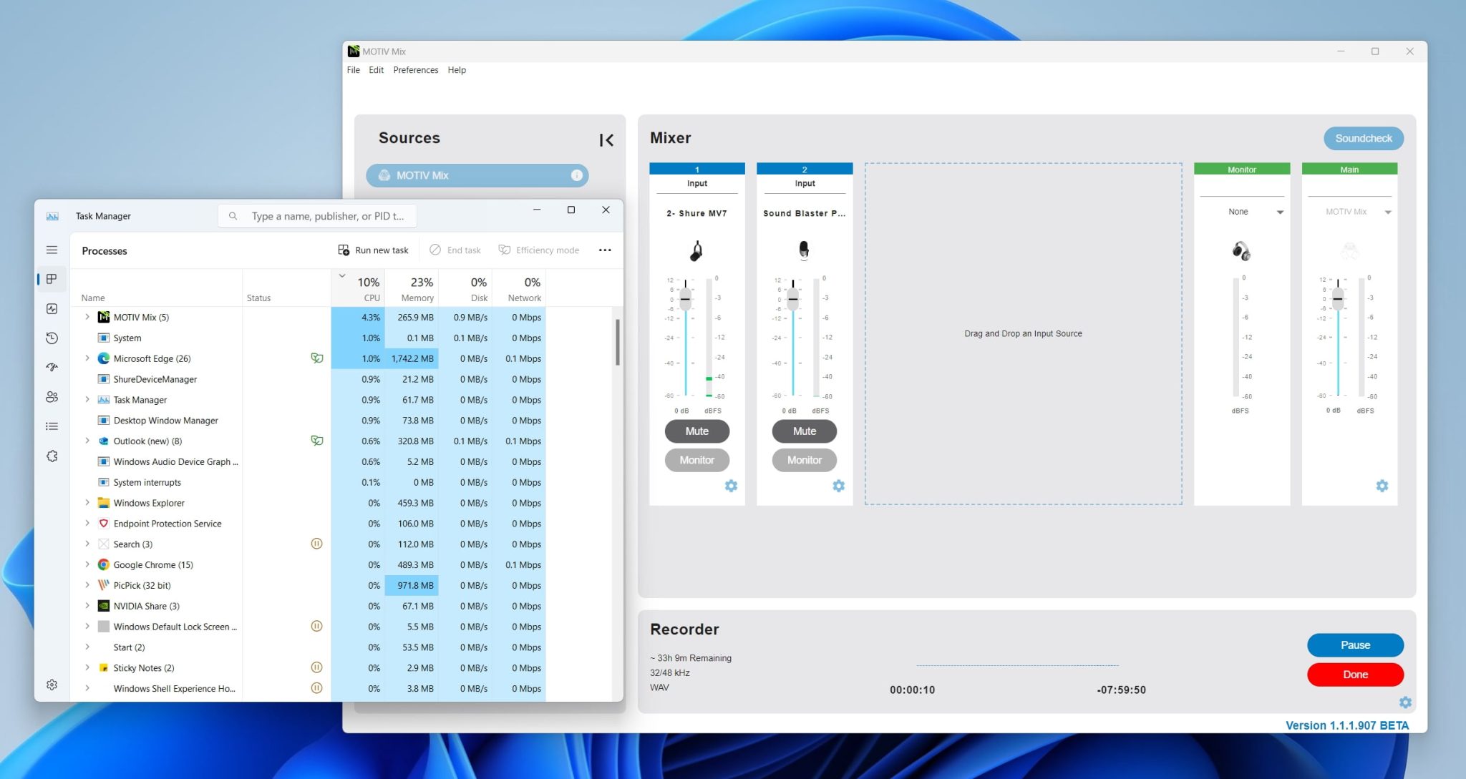Open the Recorder settings gear icon

(x=1404, y=702)
